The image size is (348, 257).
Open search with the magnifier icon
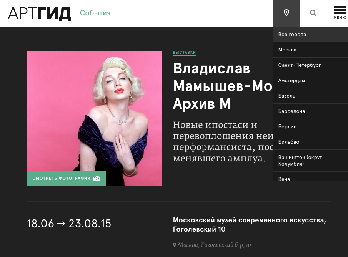tap(313, 13)
